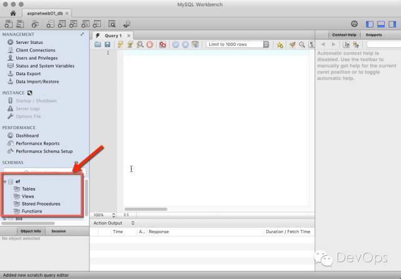Screen dimensions: 401x279
Task: Switch to Session tab
Action: (58, 231)
